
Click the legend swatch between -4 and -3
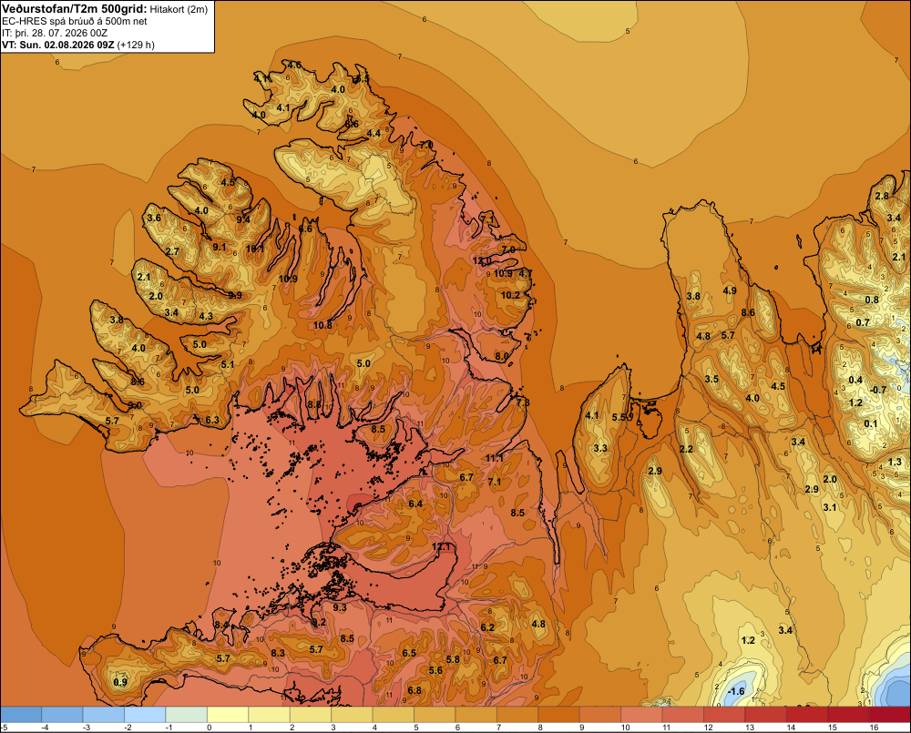(x=62, y=715)
